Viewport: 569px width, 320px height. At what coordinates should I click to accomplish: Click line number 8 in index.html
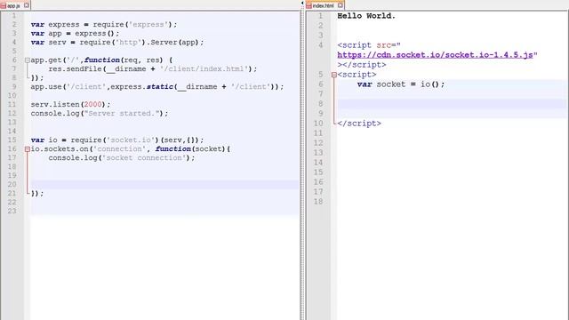tap(320, 104)
